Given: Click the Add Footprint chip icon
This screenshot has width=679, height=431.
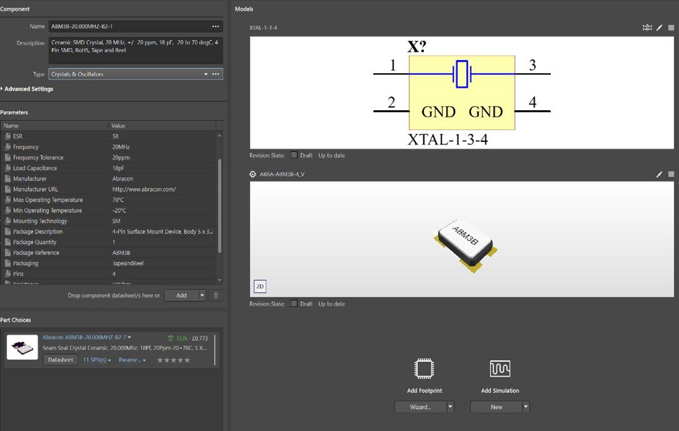Looking at the screenshot, I should (424, 369).
